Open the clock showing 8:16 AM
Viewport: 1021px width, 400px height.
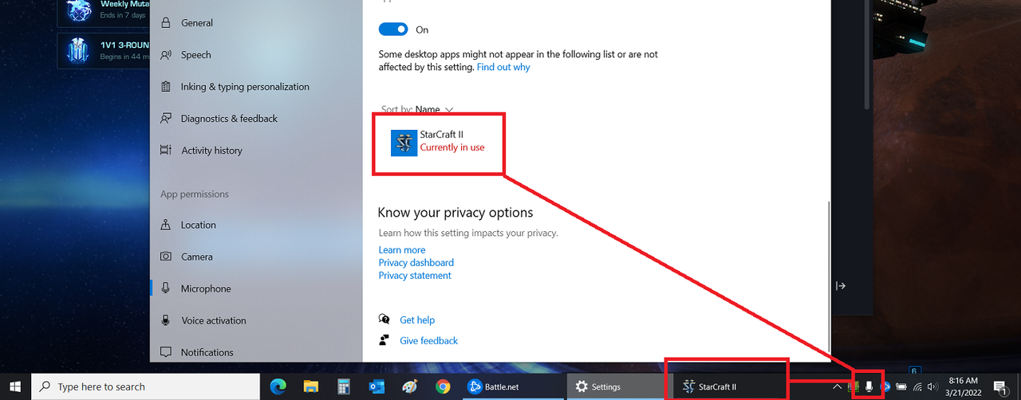(965, 386)
